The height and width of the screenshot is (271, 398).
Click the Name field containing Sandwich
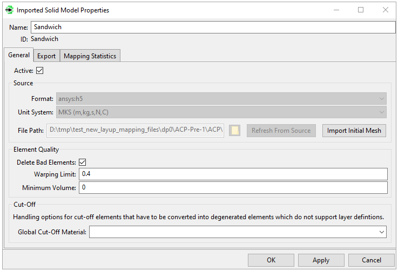tap(213, 27)
